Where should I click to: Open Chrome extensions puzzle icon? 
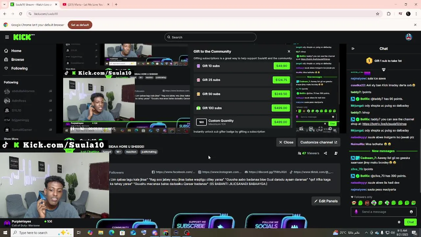coord(388,14)
